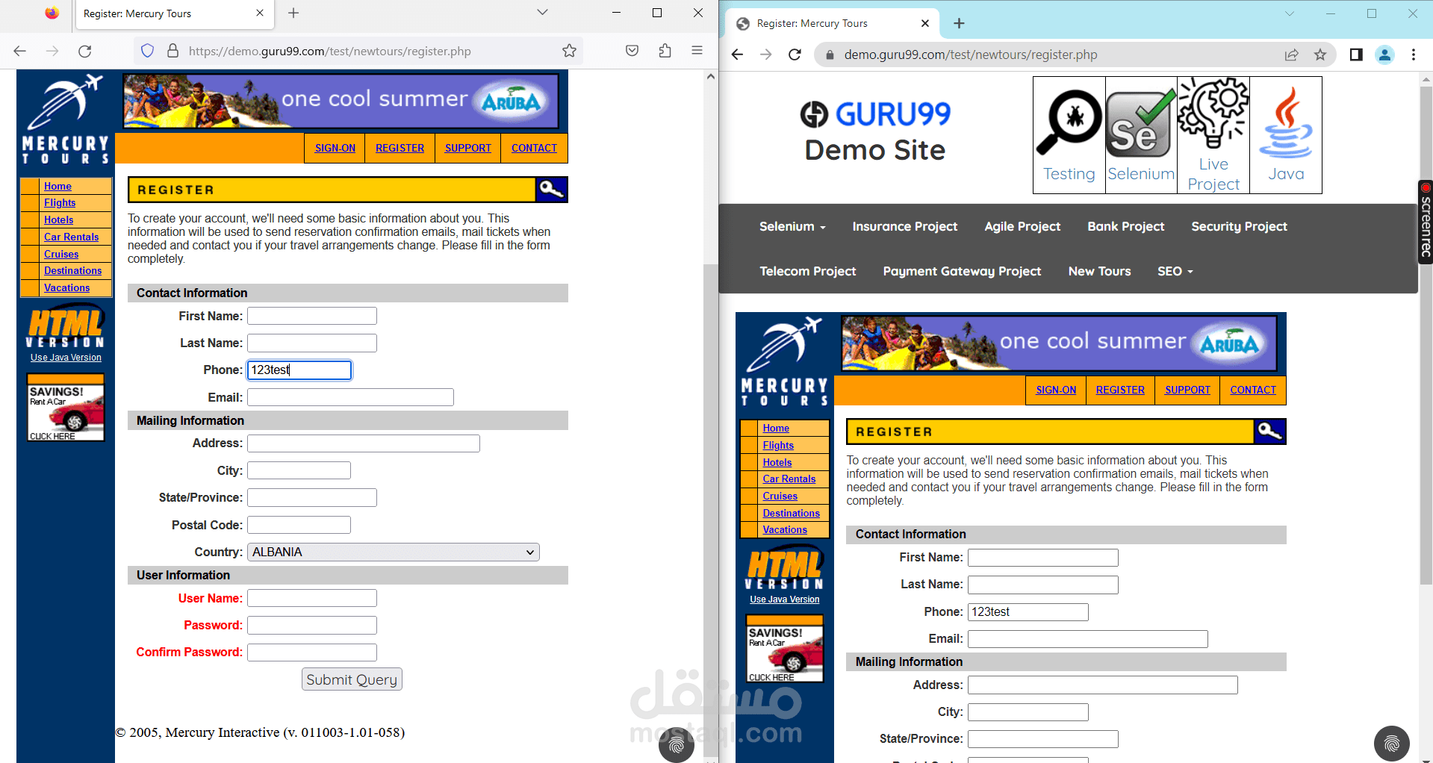Image resolution: width=1433 pixels, height=763 pixels.
Task: Open Firefox extensions puzzle icon
Action: (x=665, y=51)
